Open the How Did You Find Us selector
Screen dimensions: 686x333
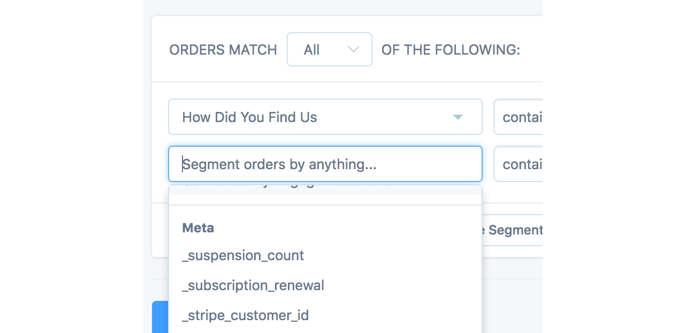tap(325, 117)
